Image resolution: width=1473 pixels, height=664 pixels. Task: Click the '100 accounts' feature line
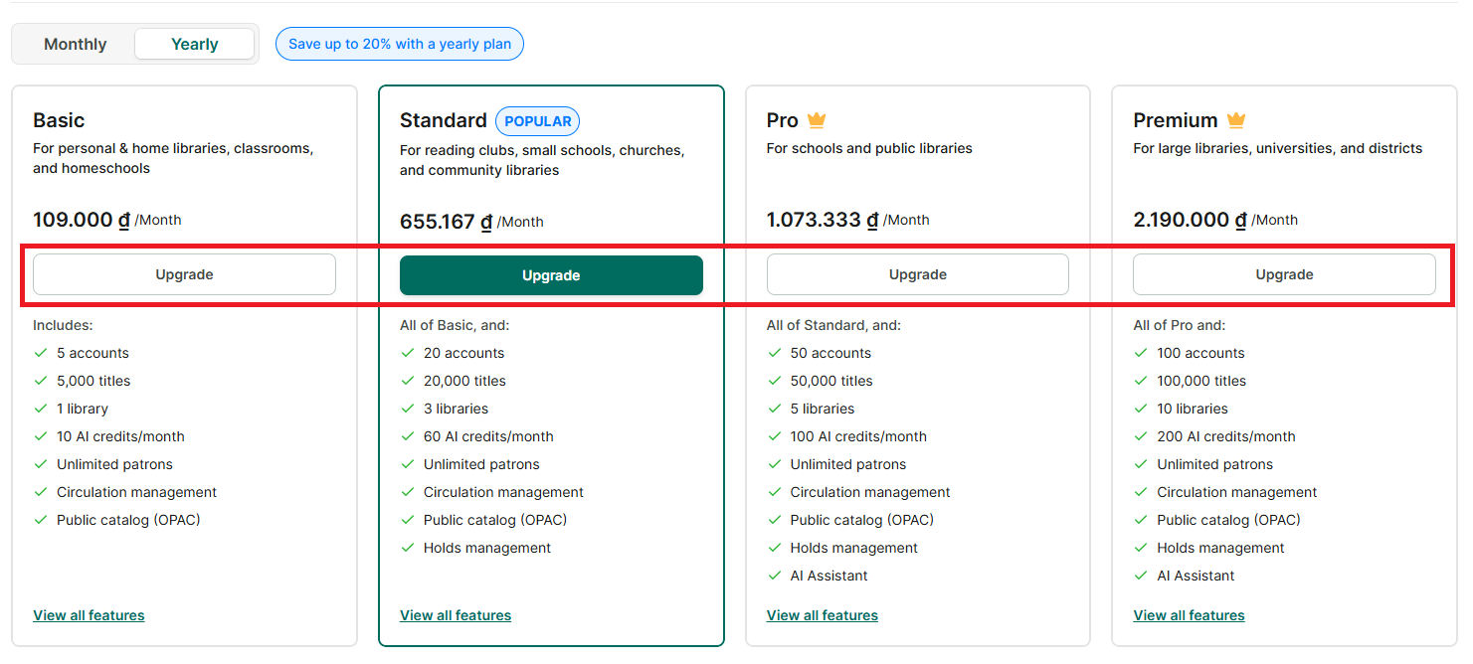1200,353
